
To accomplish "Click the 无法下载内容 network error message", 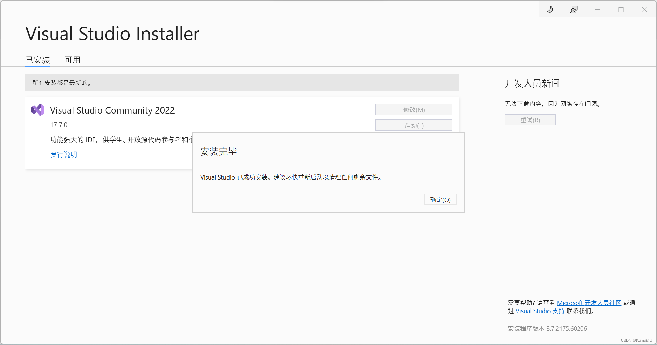I will click(553, 104).
